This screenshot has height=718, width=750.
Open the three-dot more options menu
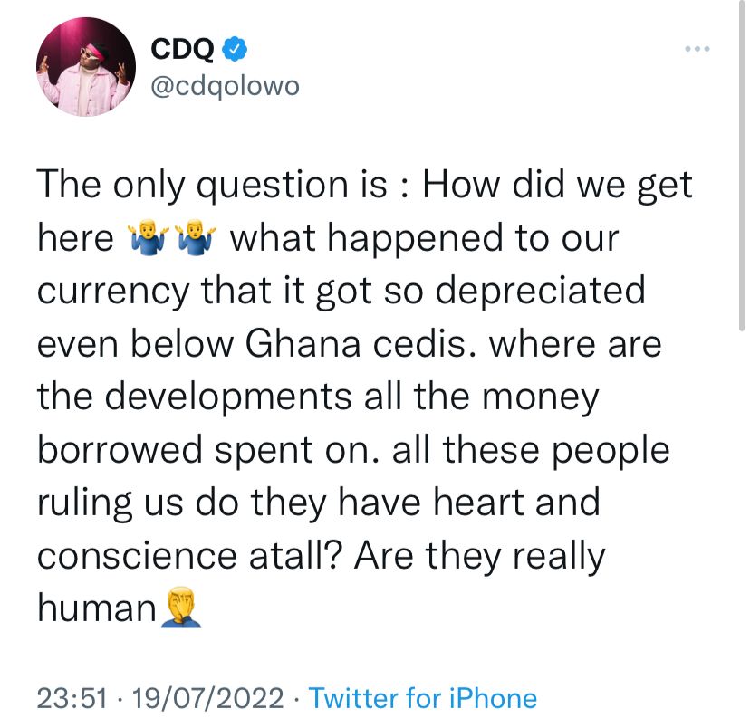(x=697, y=49)
